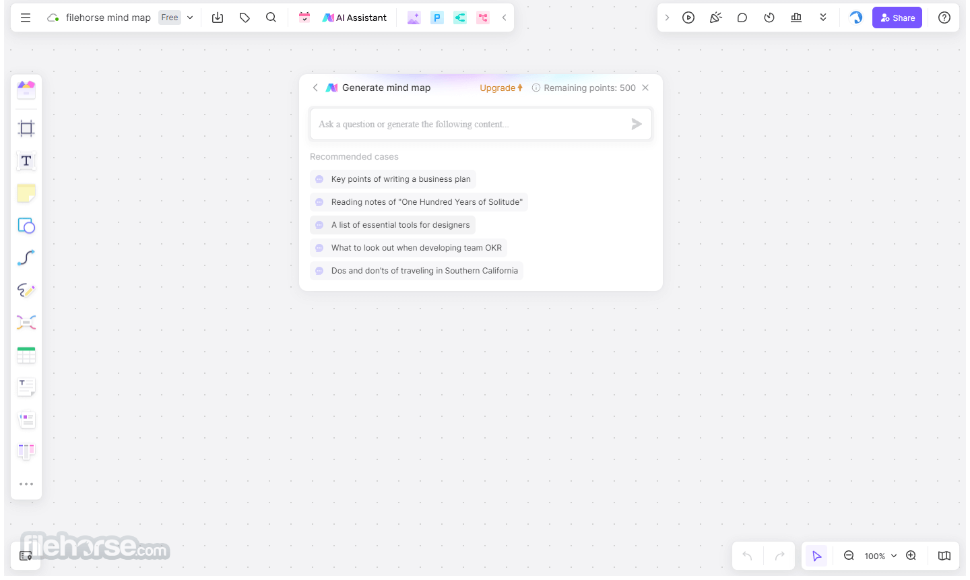This screenshot has height=580, width=970.
Task: Focus the Ask a question input field
Action: [481, 124]
